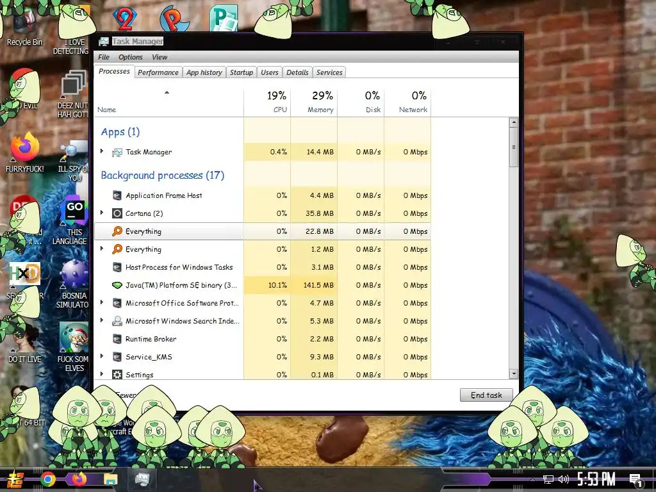Switch to the Details tab
656x492 pixels.
tap(297, 72)
